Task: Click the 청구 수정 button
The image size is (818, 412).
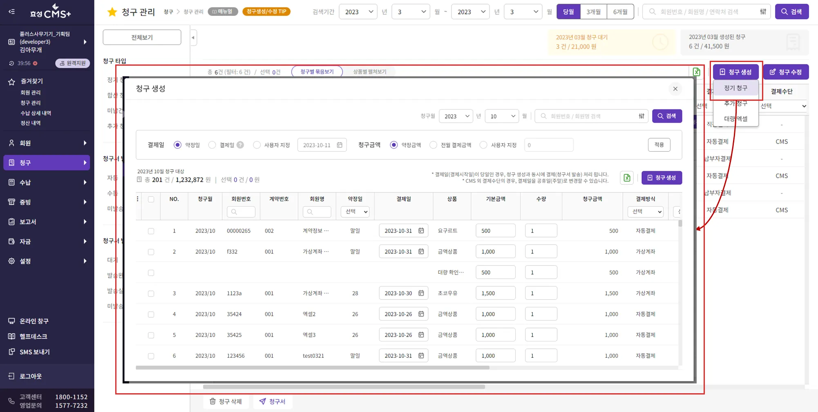Action: pos(786,72)
